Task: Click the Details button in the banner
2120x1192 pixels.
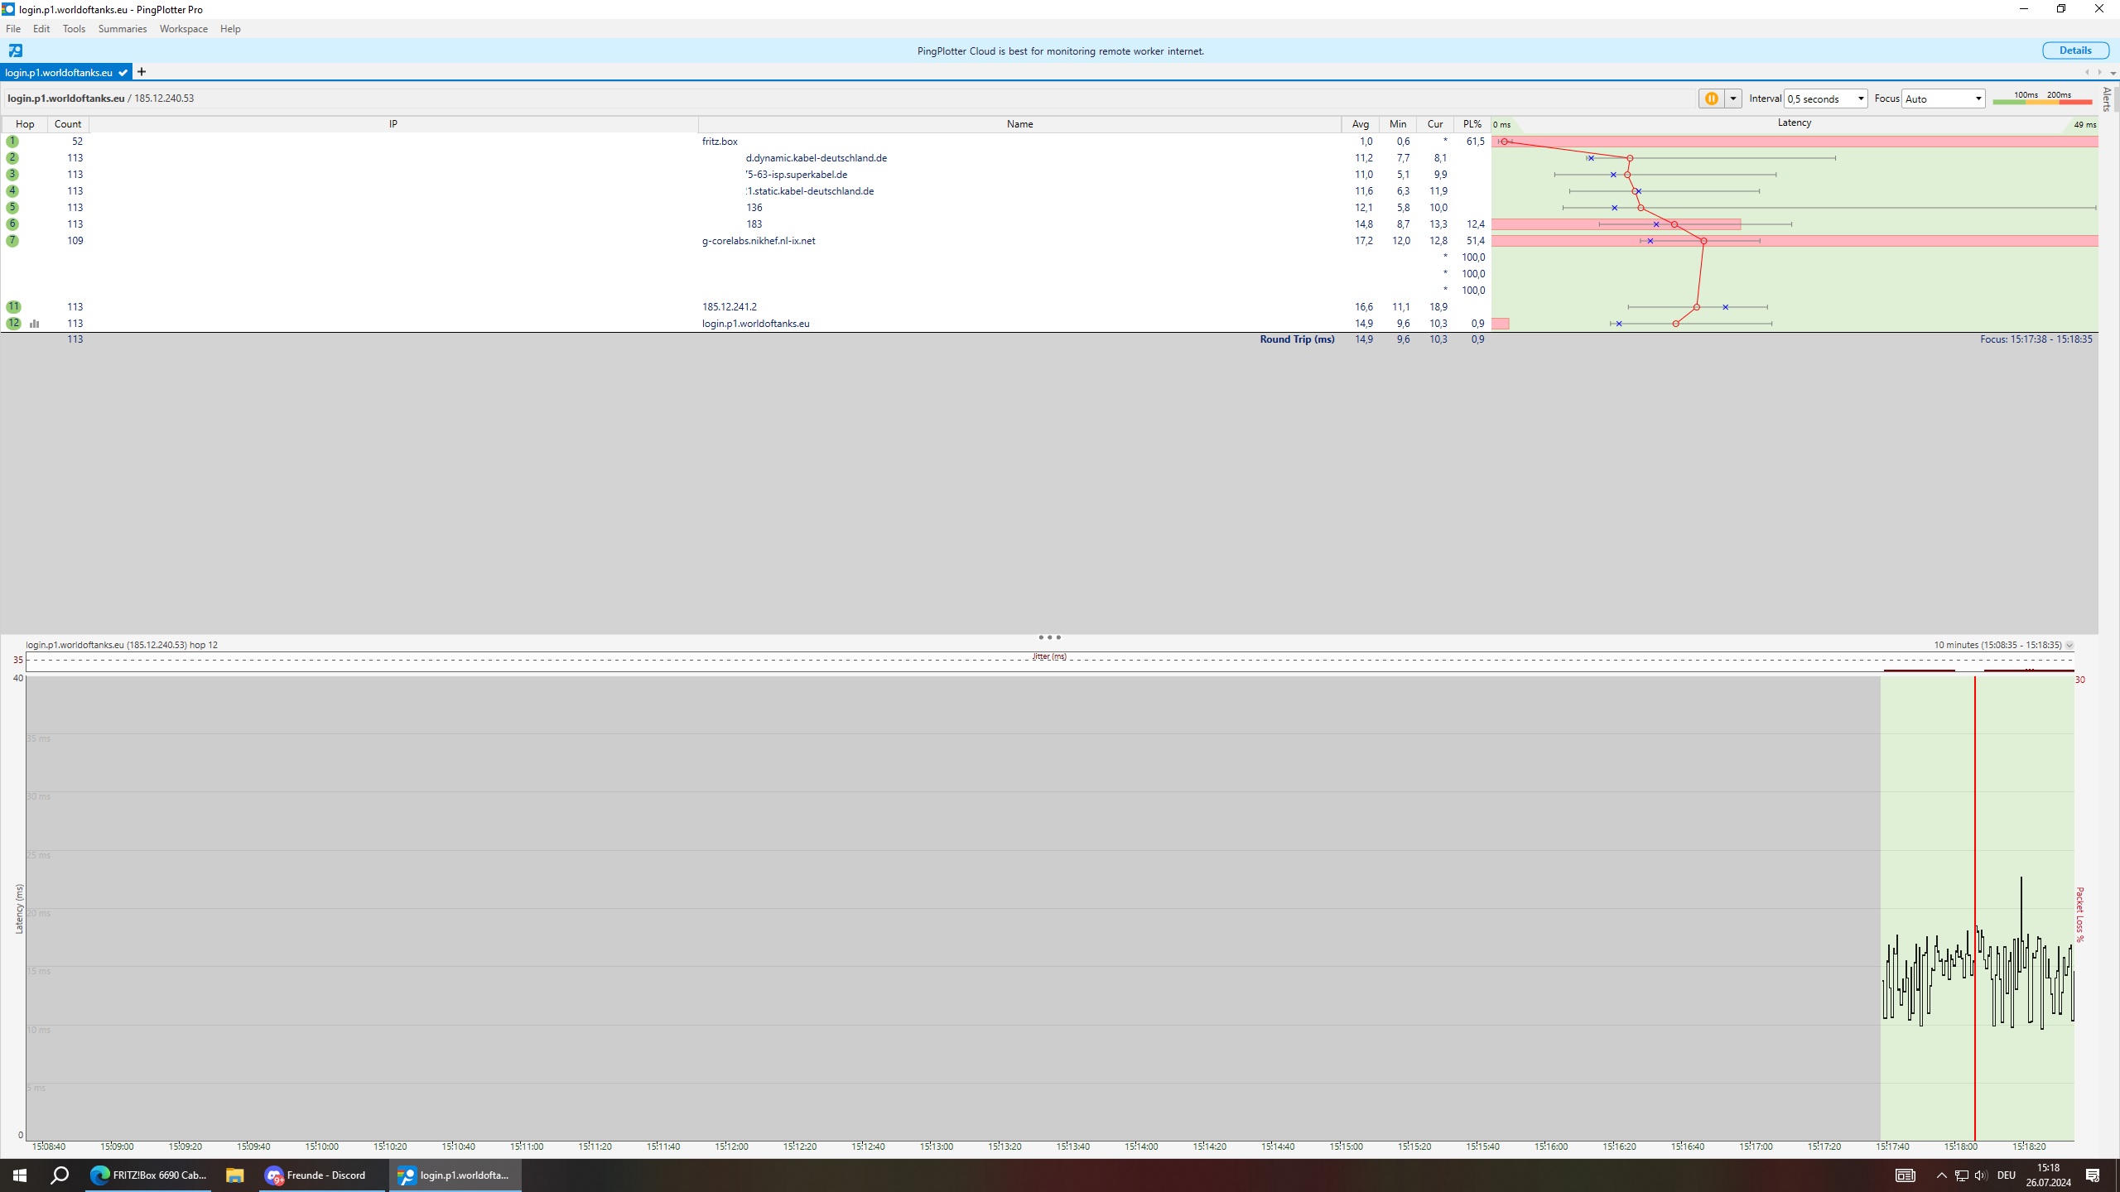Action: click(2074, 50)
